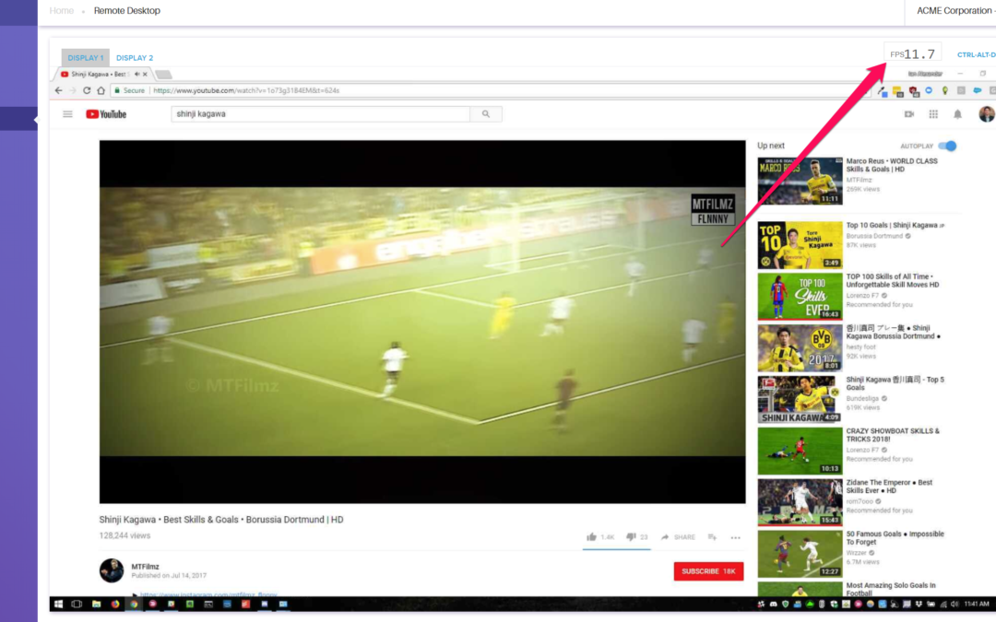Open the MTFilmz channel name link
Image resolution: width=996 pixels, height=622 pixels.
(x=145, y=566)
